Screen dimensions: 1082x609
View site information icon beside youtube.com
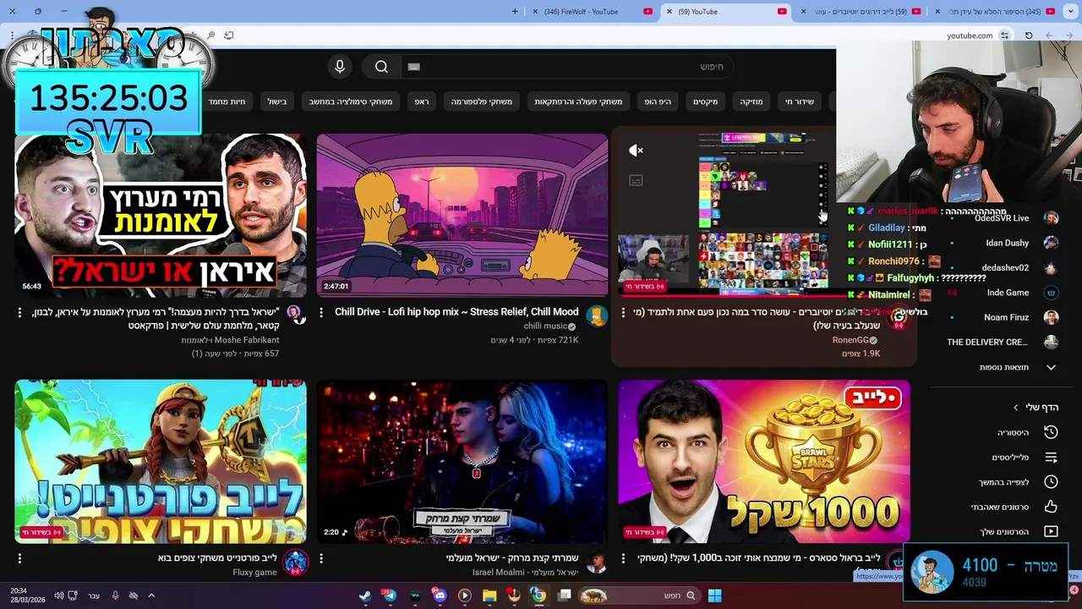1004,36
